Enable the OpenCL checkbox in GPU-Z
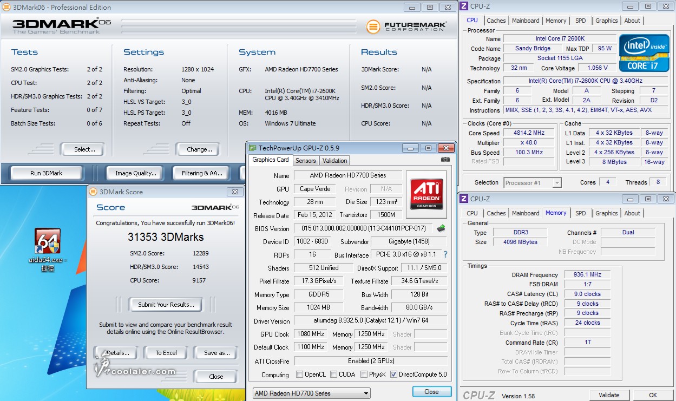 click(x=299, y=374)
